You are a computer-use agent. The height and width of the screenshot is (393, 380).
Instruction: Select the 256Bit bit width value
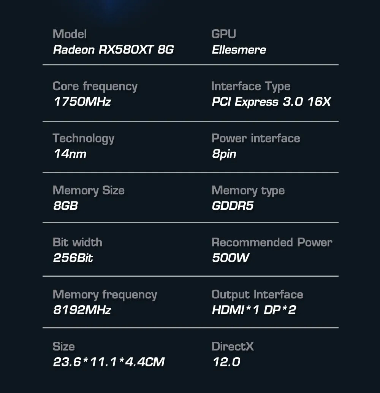73,258
